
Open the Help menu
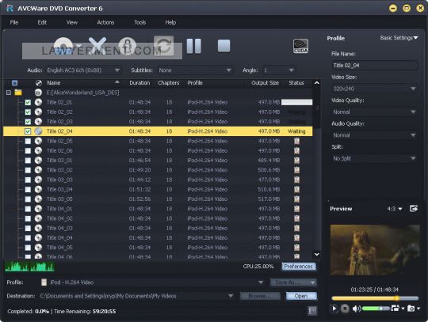pos(170,22)
